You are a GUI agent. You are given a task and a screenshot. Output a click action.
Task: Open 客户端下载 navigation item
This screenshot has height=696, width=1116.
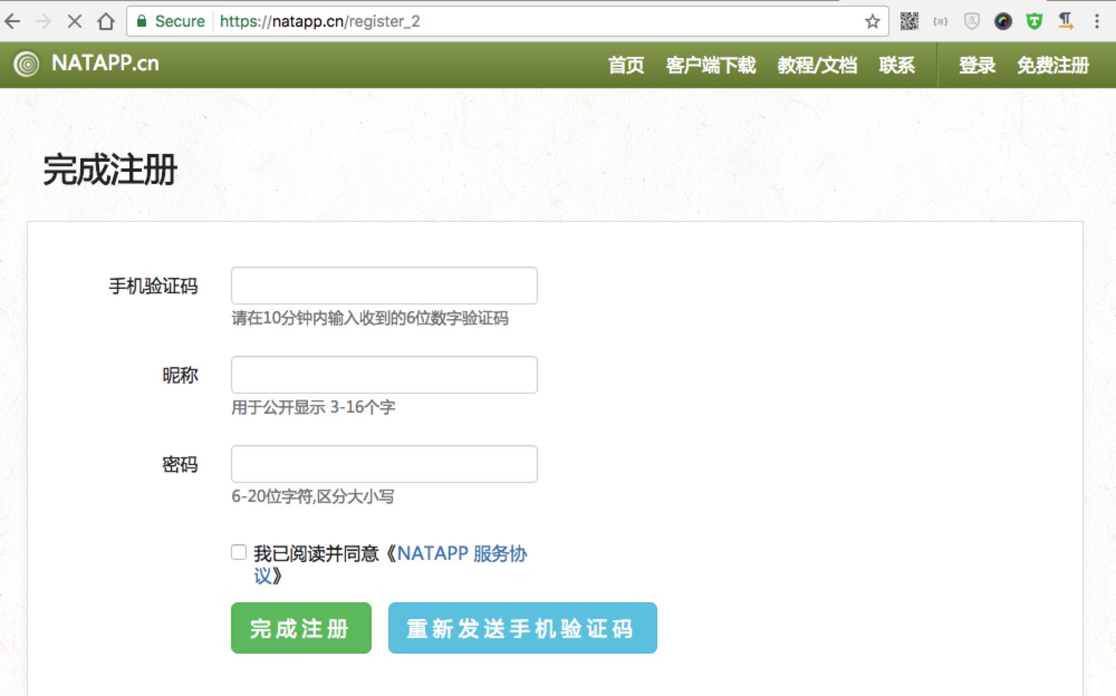pos(710,65)
